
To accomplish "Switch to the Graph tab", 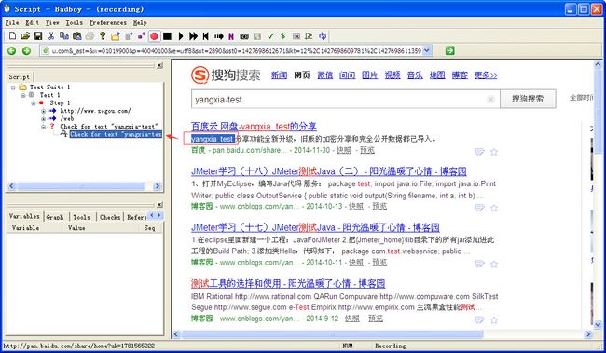I will pos(55,217).
